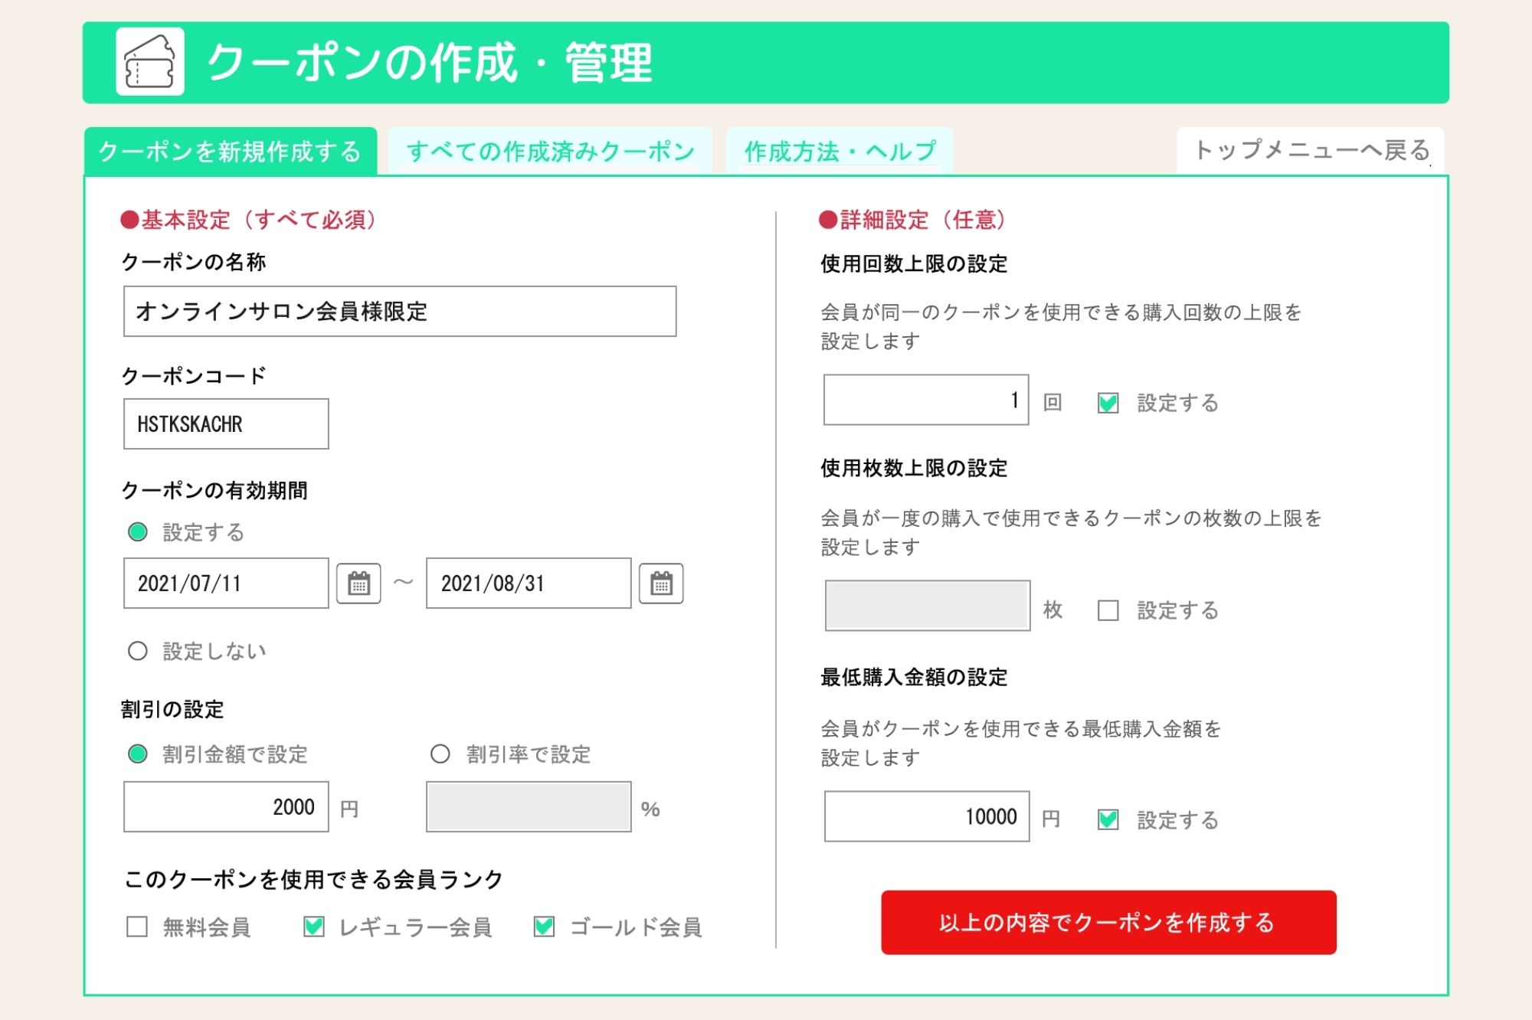Select the 割引金額で設定 radio button
Image resolution: width=1532 pixels, height=1020 pixels.
pos(138,755)
